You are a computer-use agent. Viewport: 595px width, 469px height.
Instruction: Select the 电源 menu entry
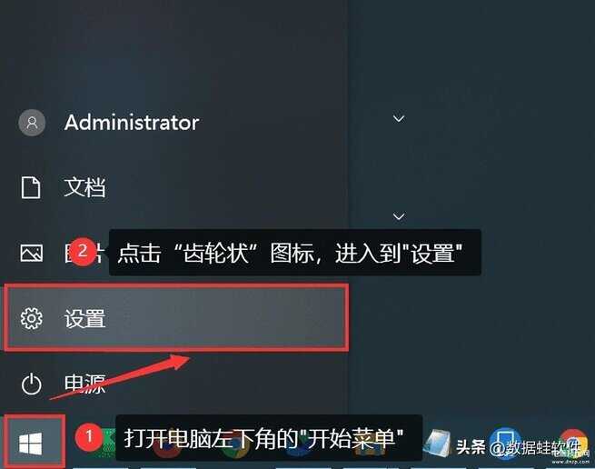tap(84, 384)
